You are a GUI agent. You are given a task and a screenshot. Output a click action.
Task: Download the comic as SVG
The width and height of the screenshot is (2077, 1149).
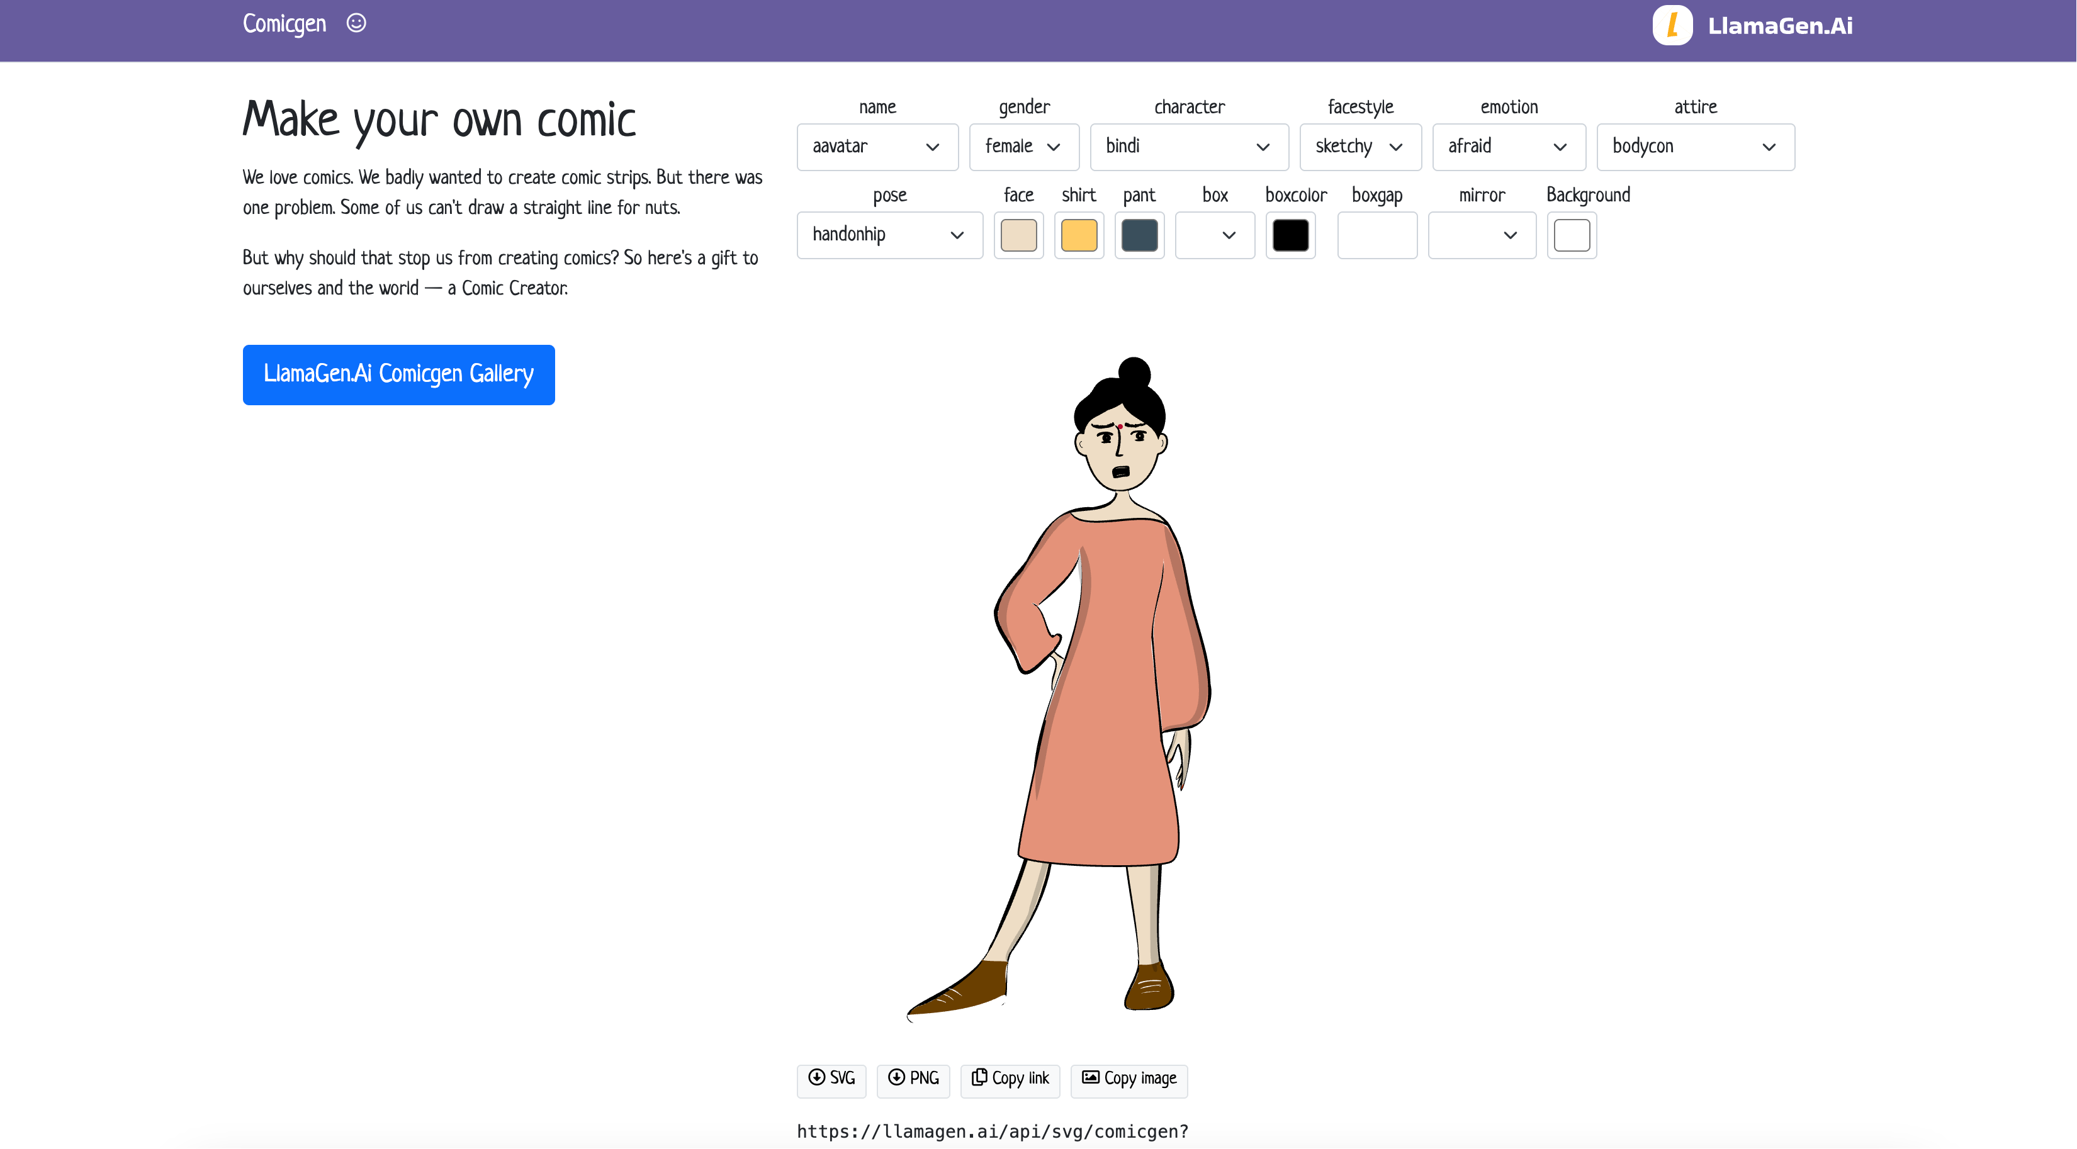click(831, 1079)
